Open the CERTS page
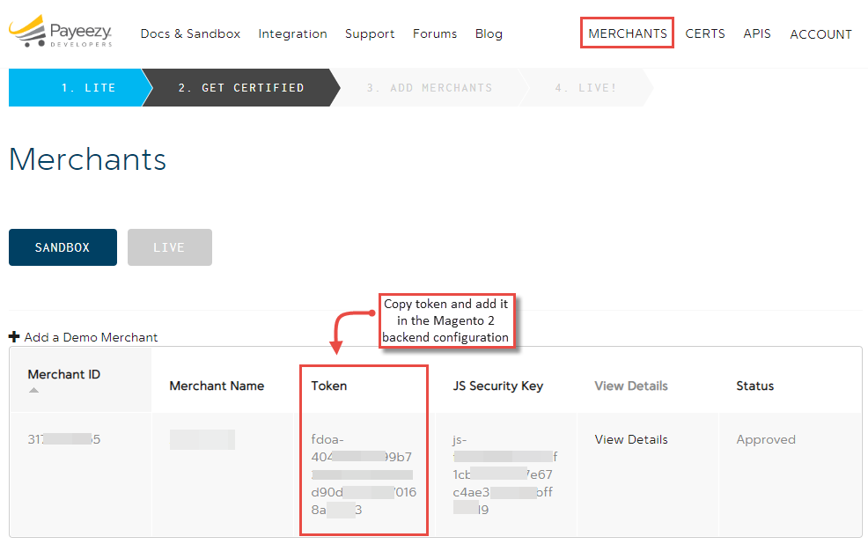Screen dimensions: 868x544 [x=704, y=33]
